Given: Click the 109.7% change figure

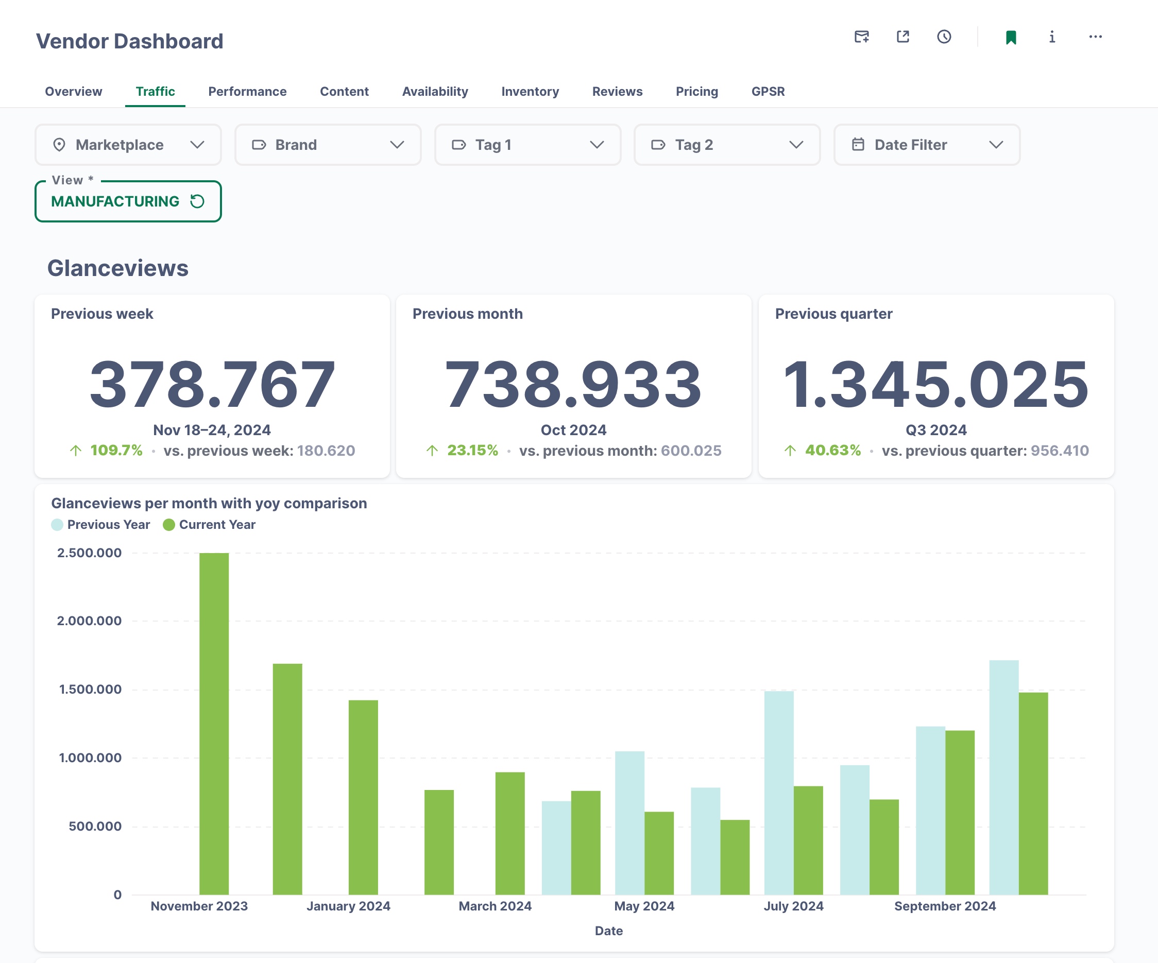Looking at the screenshot, I should (116, 451).
